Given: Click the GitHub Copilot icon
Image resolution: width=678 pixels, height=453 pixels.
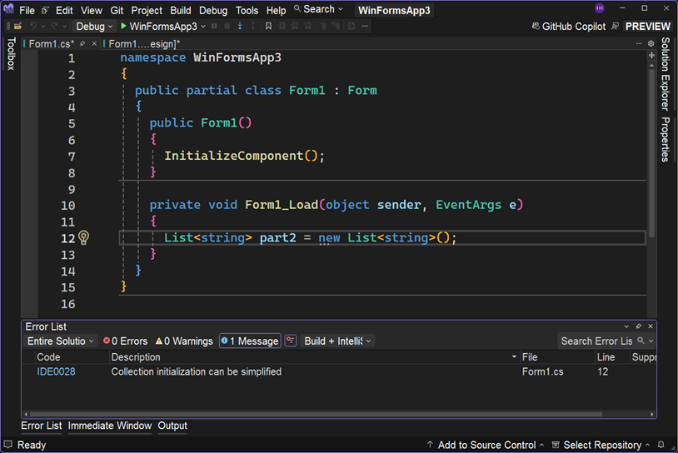Looking at the screenshot, I should (536, 27).
